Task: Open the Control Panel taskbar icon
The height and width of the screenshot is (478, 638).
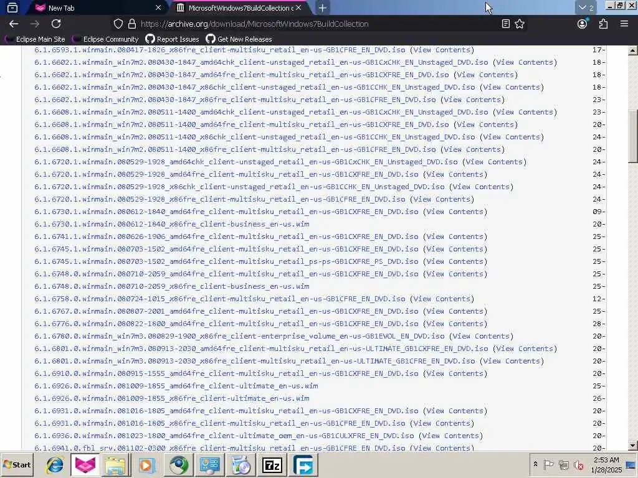Action: 209,464
